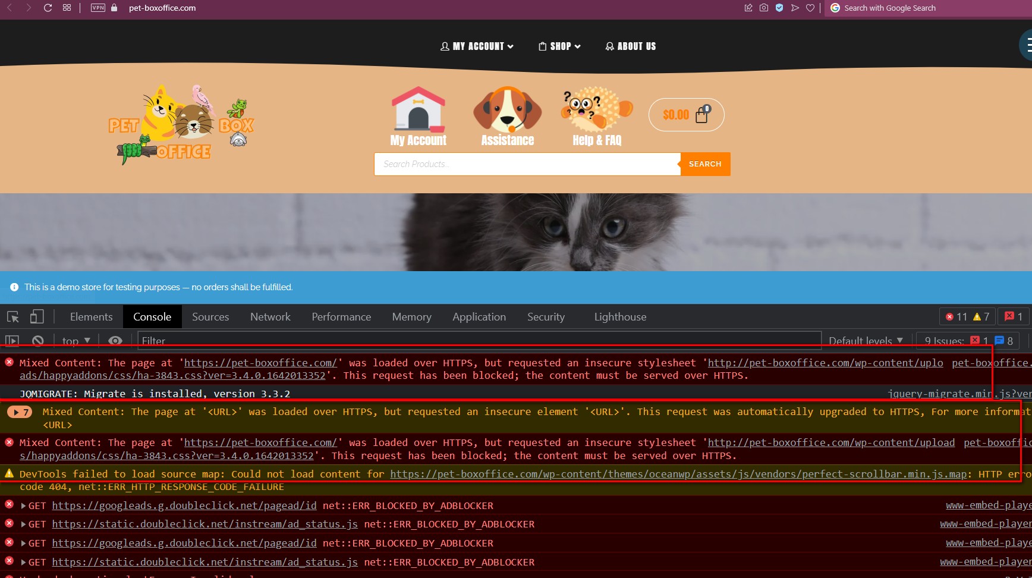Click the Search with Google Search box
Image resolution: width=1032 pixels, height=578 pixels.
[x=927, y=8]
